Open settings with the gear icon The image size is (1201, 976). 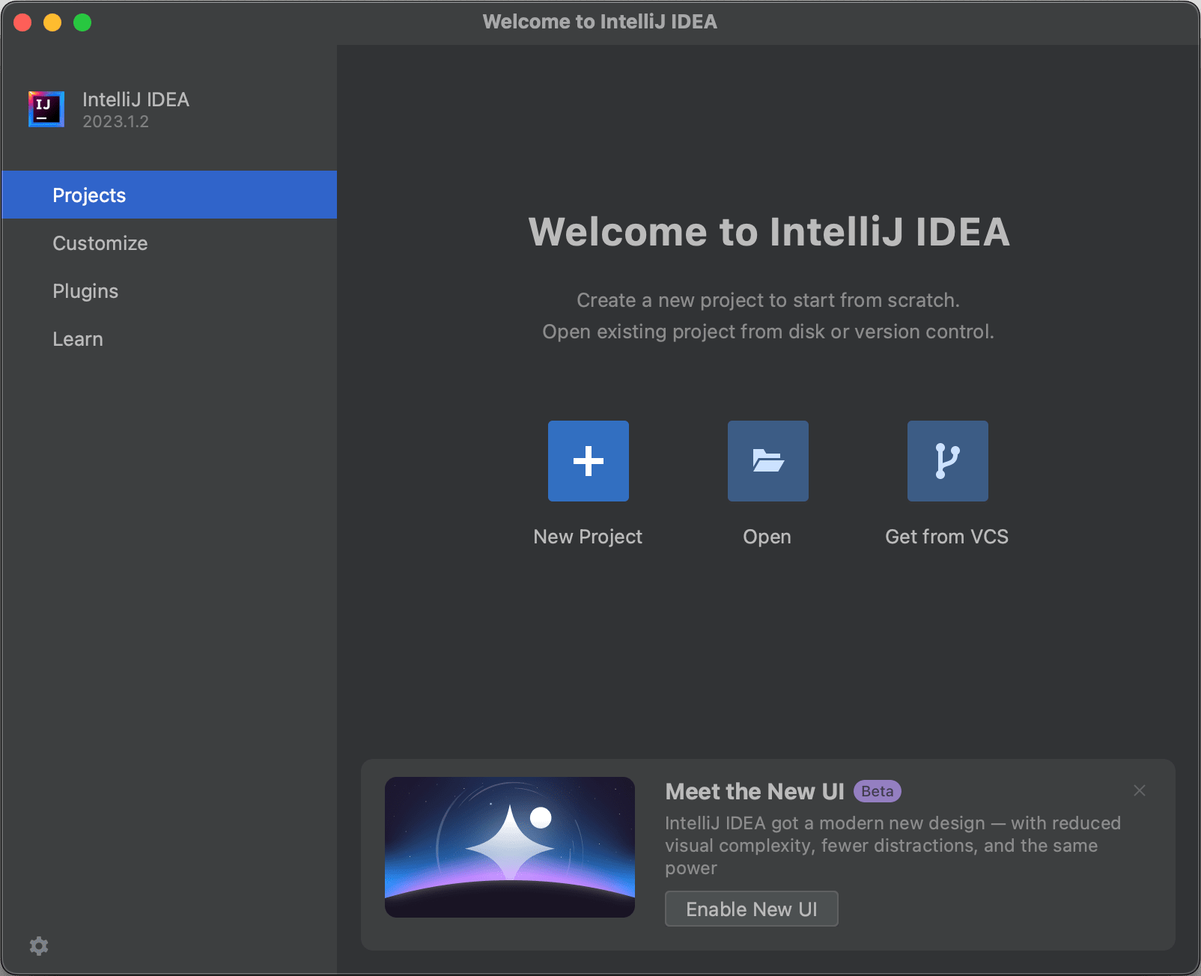pos(39,946)
